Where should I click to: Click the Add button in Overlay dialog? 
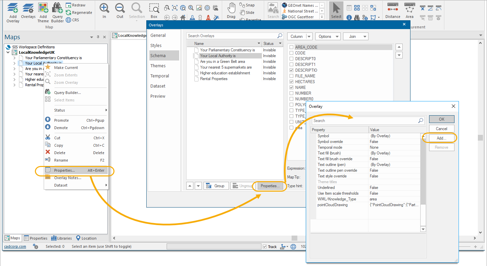coord(441,138)
